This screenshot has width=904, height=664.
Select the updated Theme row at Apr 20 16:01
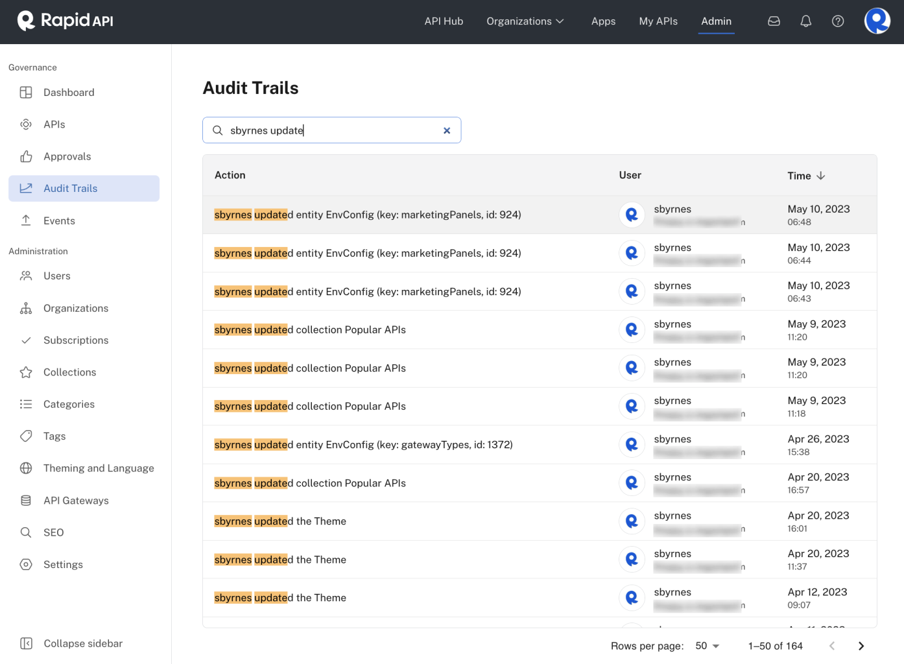[x=540, y=521]
